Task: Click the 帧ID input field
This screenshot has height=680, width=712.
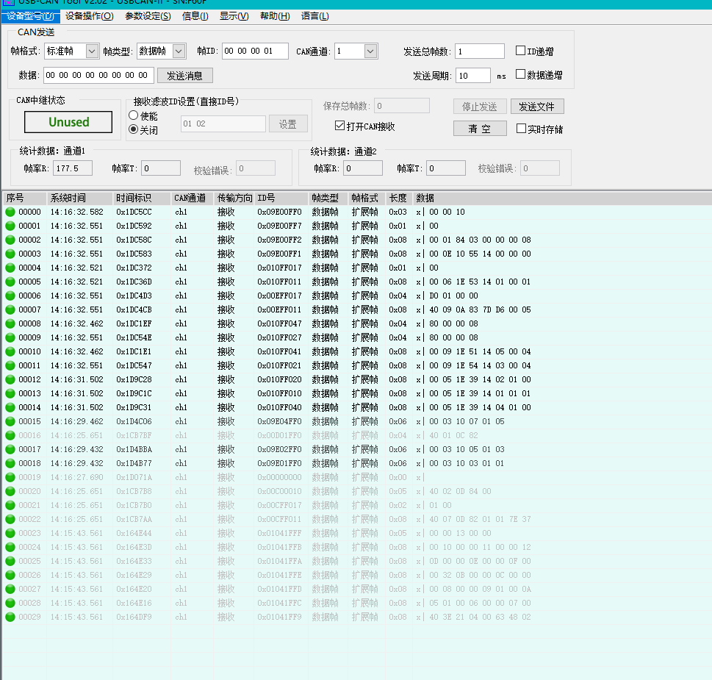Action: coord(255,51)
